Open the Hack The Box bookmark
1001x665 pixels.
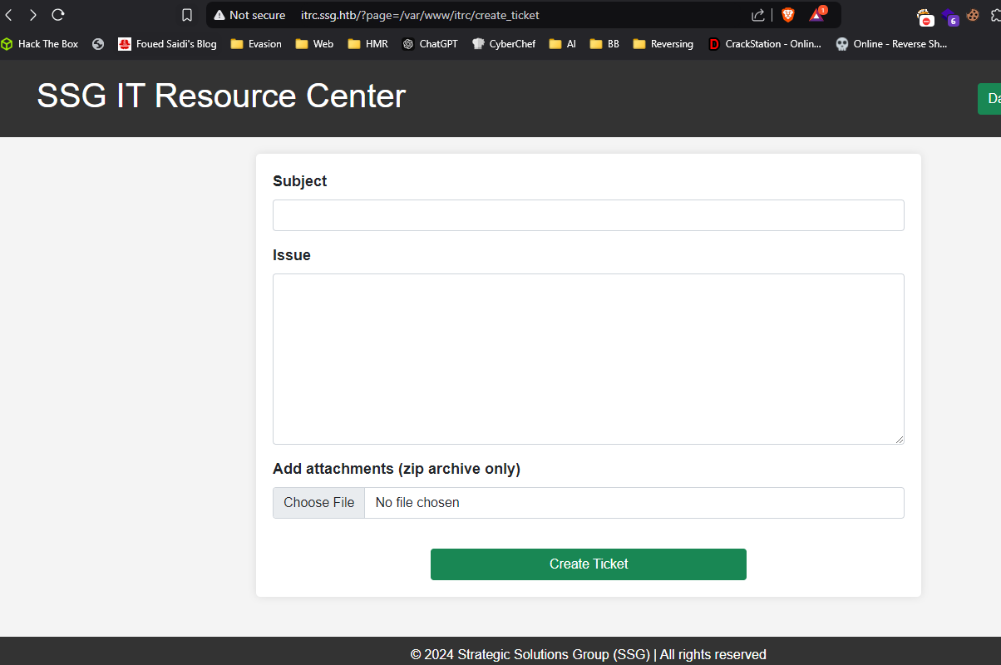40,43
